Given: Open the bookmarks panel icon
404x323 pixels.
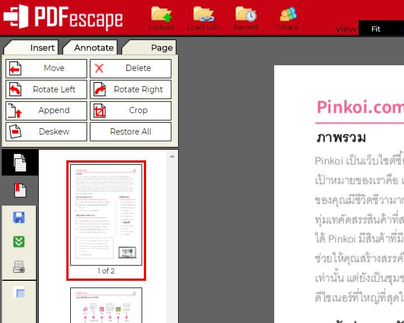Looking at the screenshot, I should pos(20,190).
